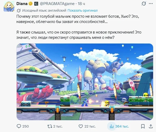
Task: Click the 22 тыс. likes count
Action: tap(90, 126)
